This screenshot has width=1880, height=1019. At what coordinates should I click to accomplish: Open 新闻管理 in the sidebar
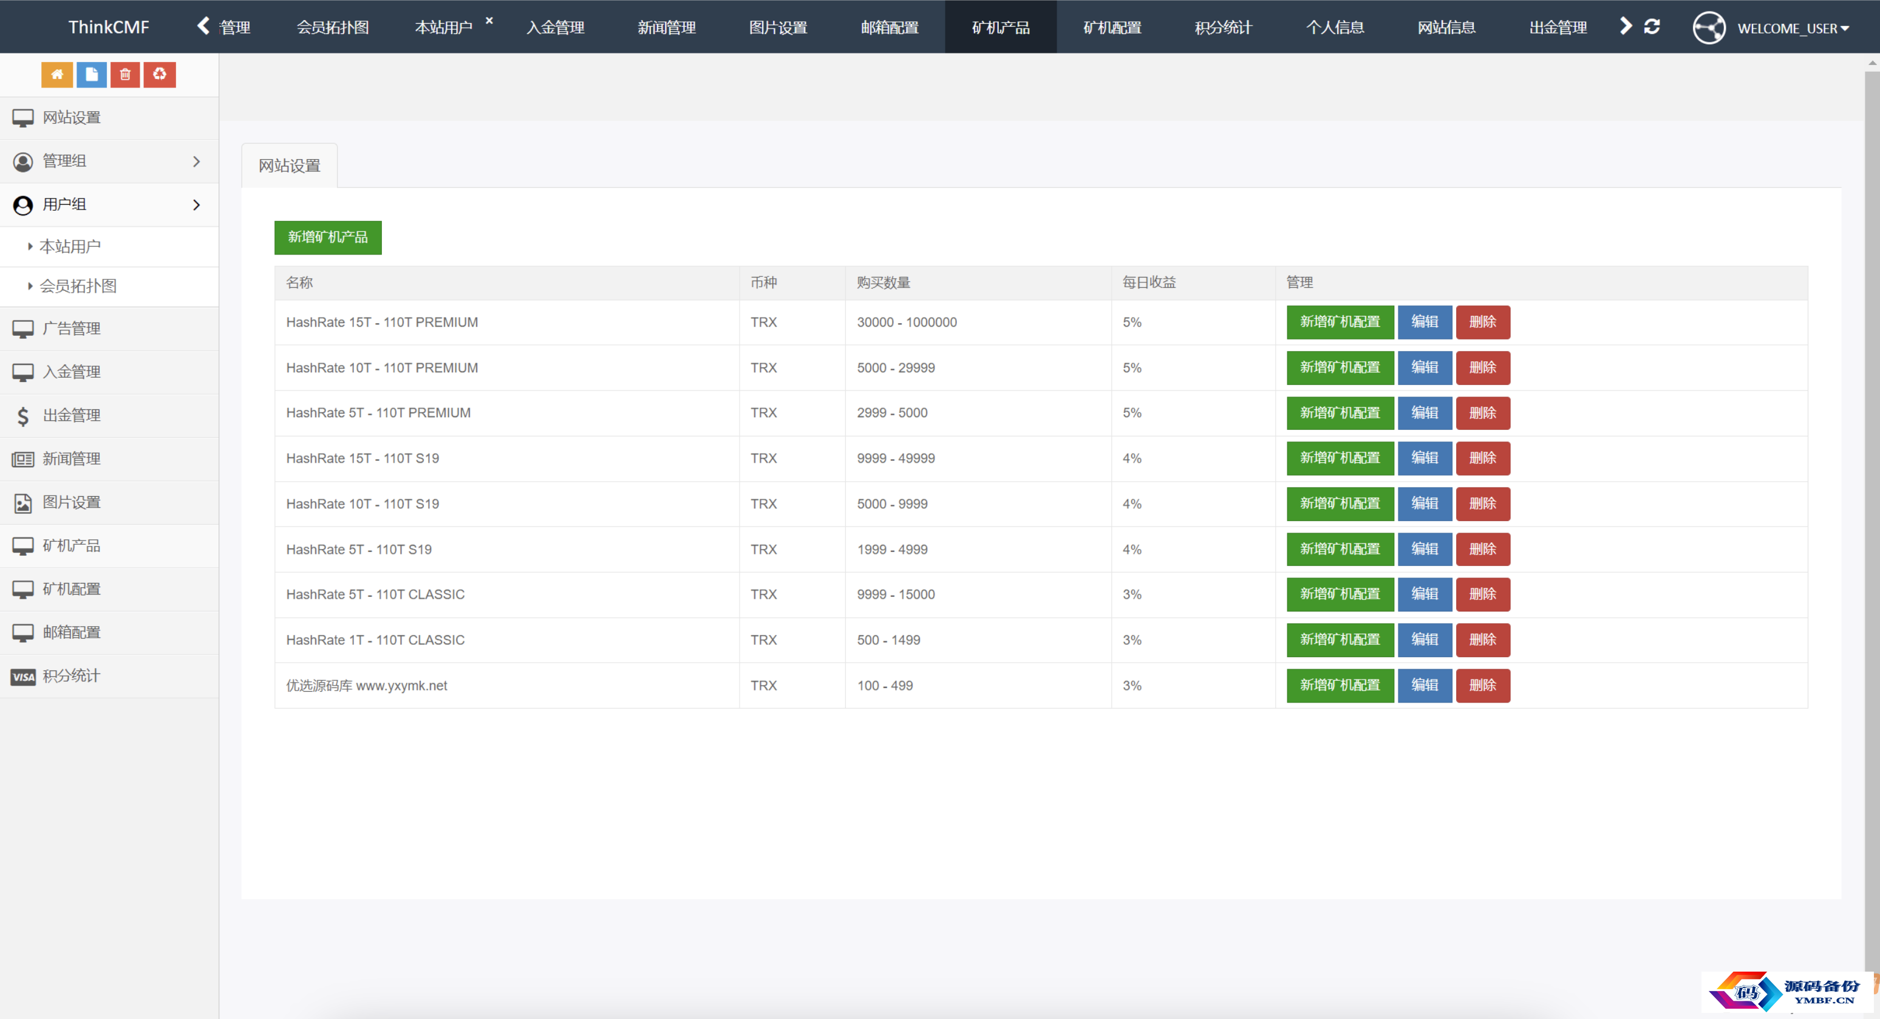(x=109, y=459)
